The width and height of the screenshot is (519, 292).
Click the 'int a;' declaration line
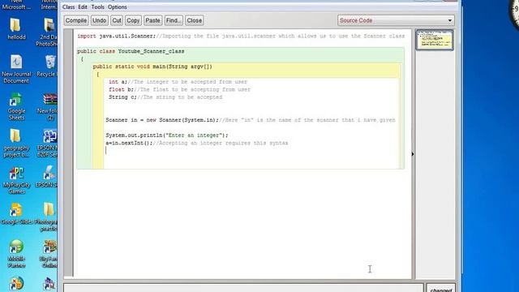(178, 82)
